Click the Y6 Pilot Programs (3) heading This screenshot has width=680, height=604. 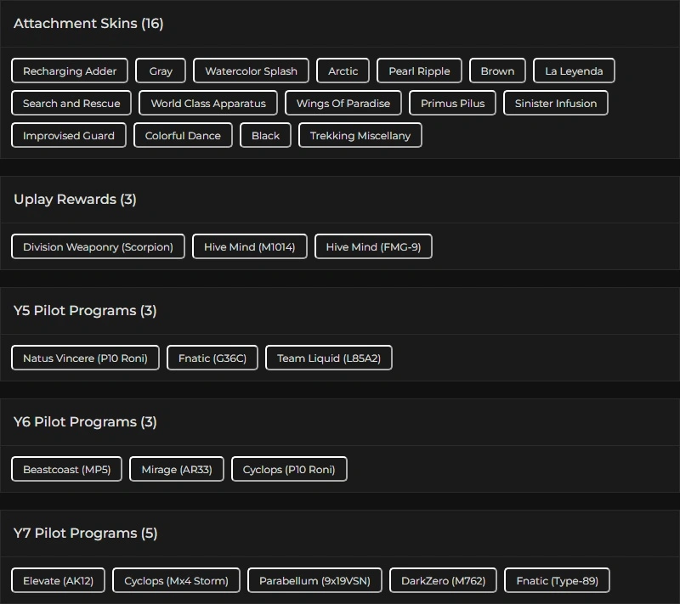coord(85,422)
